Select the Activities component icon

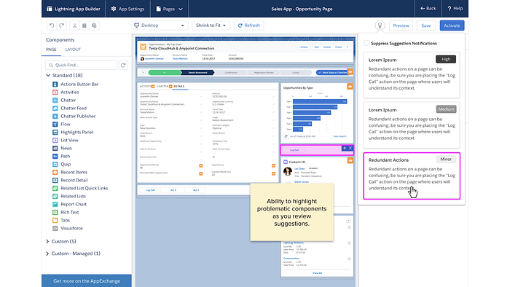pos(55,92)
